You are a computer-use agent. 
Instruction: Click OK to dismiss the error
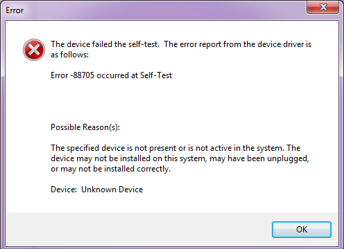coord(302,230)
